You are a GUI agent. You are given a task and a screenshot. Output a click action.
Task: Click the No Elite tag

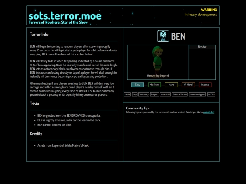click(x=211, y=94)
